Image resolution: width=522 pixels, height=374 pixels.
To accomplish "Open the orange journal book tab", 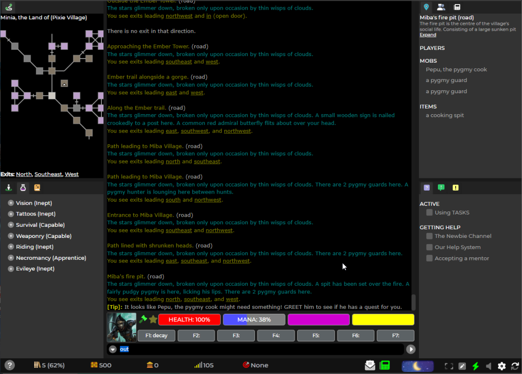I will 36,188.
